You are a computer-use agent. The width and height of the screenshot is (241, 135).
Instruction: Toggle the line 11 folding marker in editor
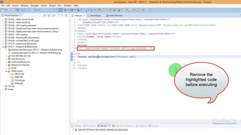pyautogui.click(x=76, y=48)
